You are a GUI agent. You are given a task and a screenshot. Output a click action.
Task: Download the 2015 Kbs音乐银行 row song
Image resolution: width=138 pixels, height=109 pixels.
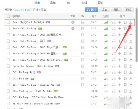pos(131,35)
